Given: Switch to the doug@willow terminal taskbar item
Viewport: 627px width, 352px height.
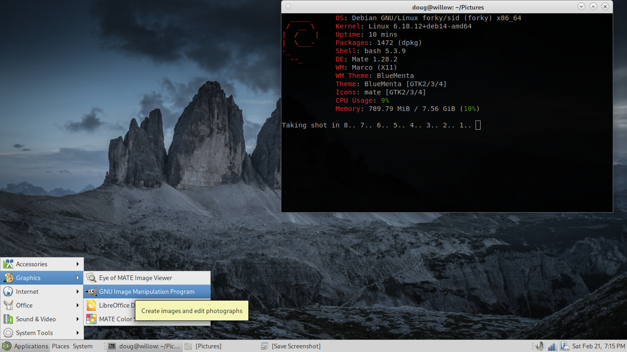Looking at the screenshot, I should click(x=144, y=346).
